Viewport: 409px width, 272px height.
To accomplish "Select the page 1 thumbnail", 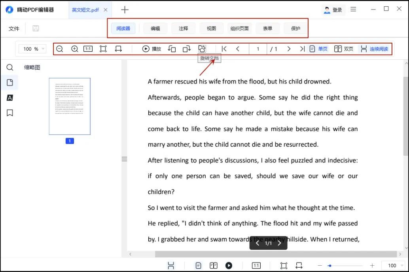I will coord(70,106).
